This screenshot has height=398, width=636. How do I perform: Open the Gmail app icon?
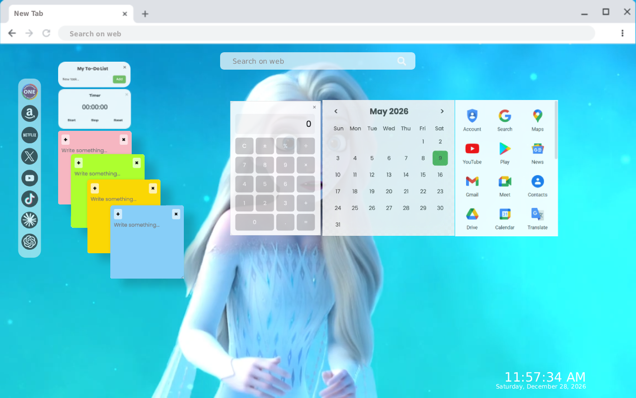coord(472,186)
